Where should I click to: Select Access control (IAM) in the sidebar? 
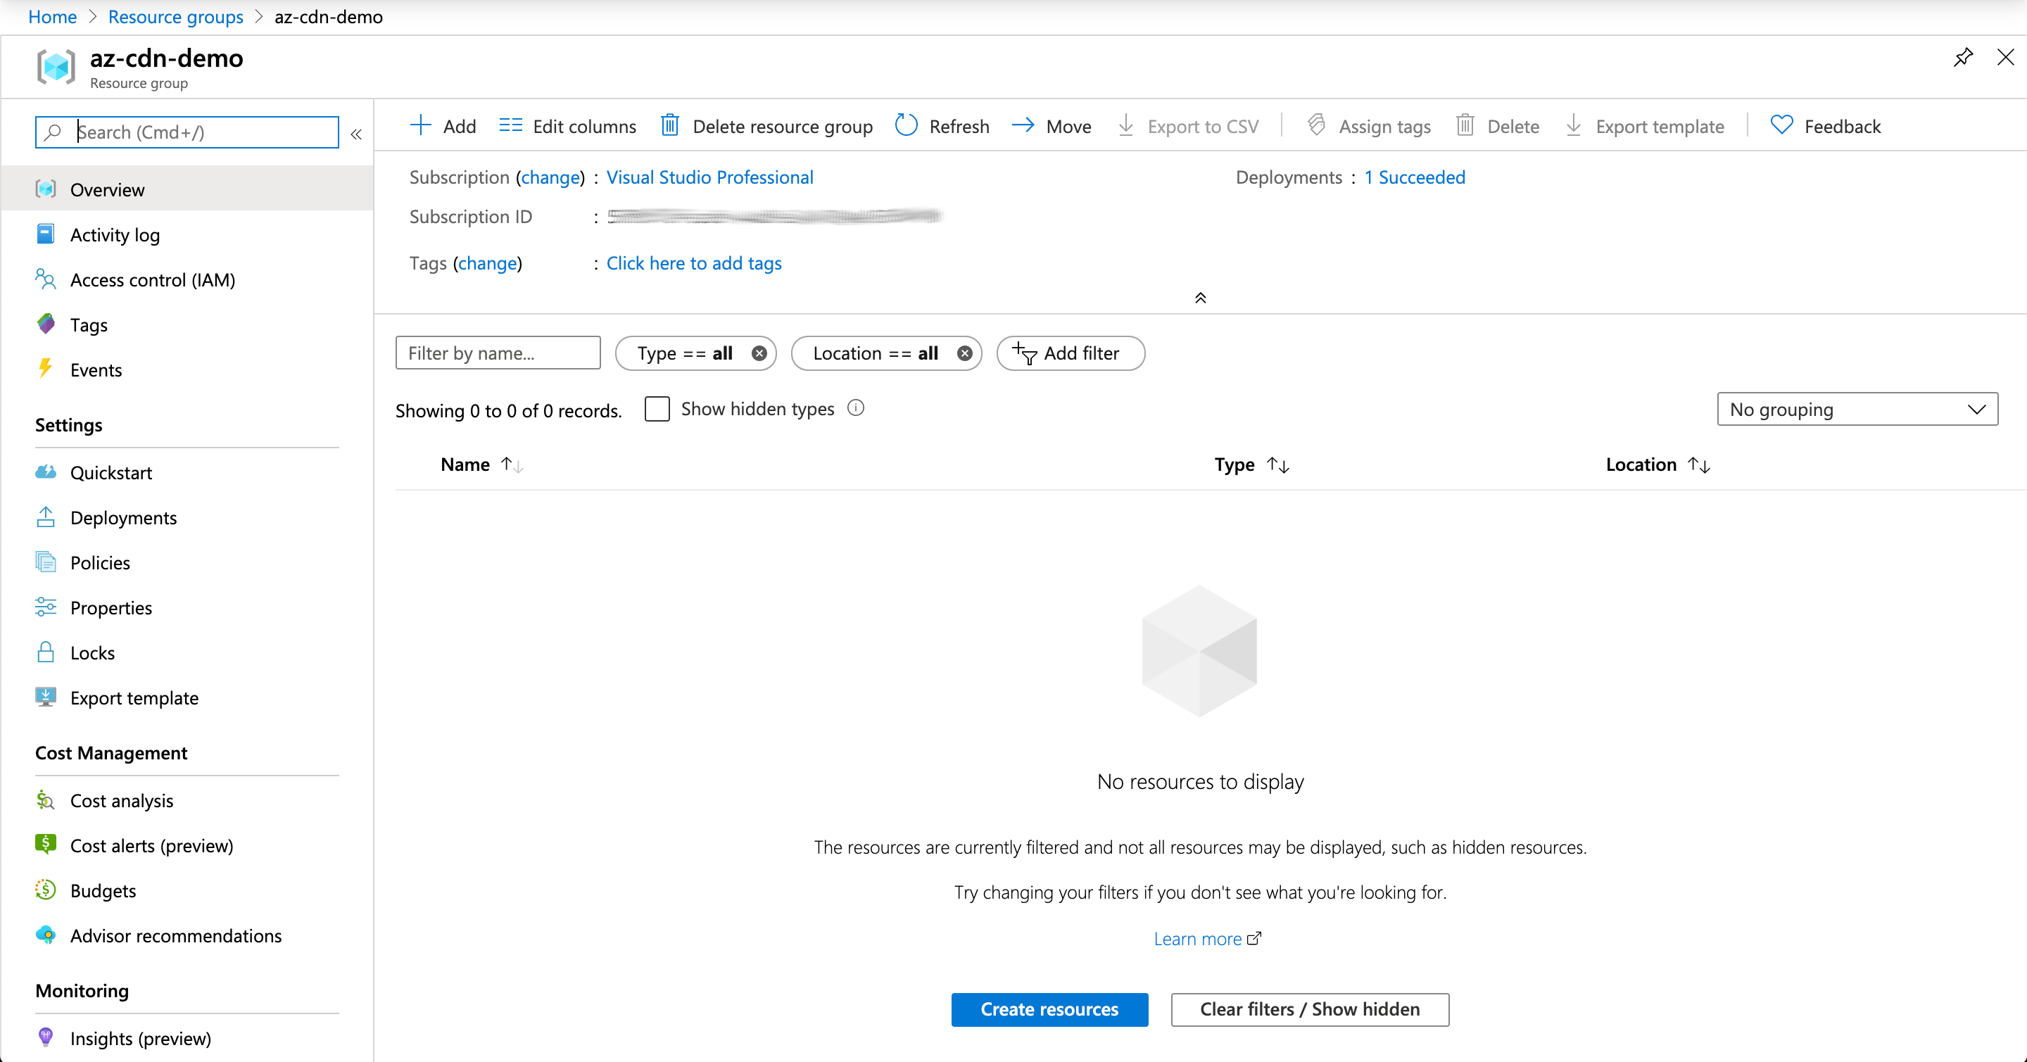coord(153,279)
